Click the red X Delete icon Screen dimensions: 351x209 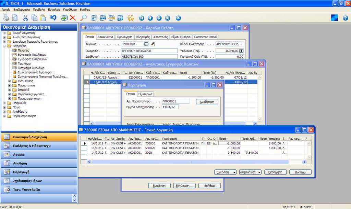point(73,18)
